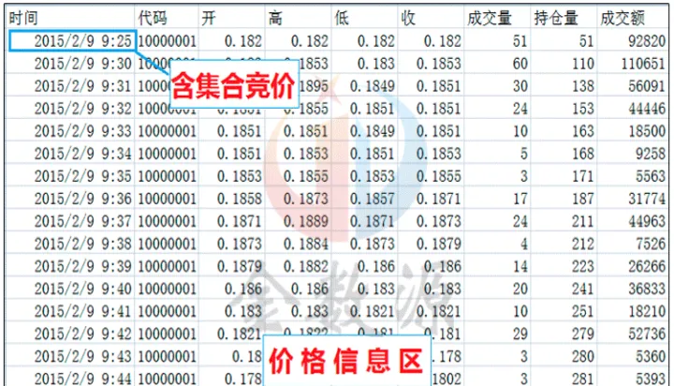Image resolution: width=674 pixels, height=386 pixels.
Task: Click 持仓量 value 279
Action: tap(583, 334)
